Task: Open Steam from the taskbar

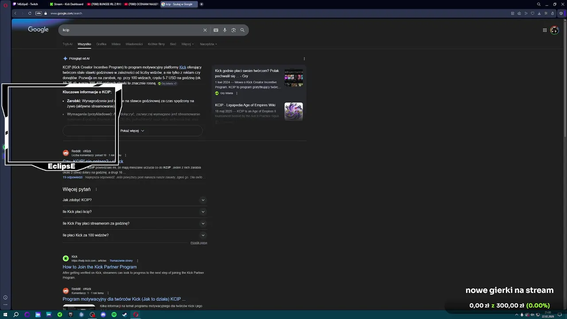Action: pyautogui.click(x=124, y=315)
